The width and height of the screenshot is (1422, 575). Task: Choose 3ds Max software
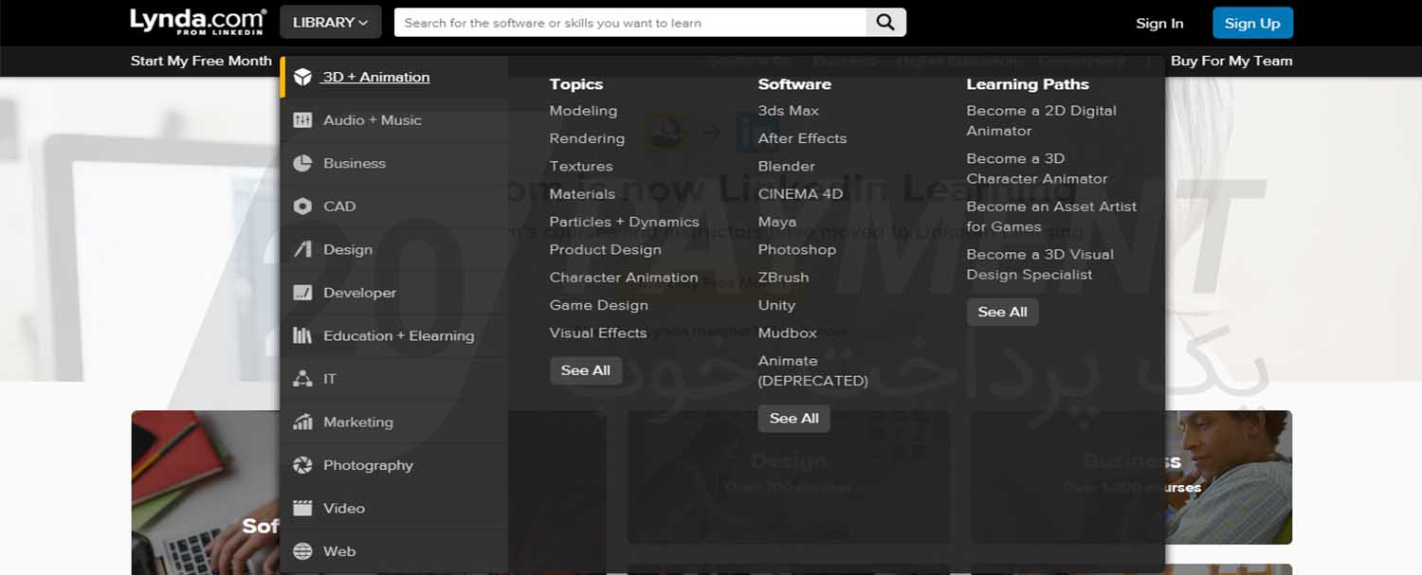[x=789, y=111]
